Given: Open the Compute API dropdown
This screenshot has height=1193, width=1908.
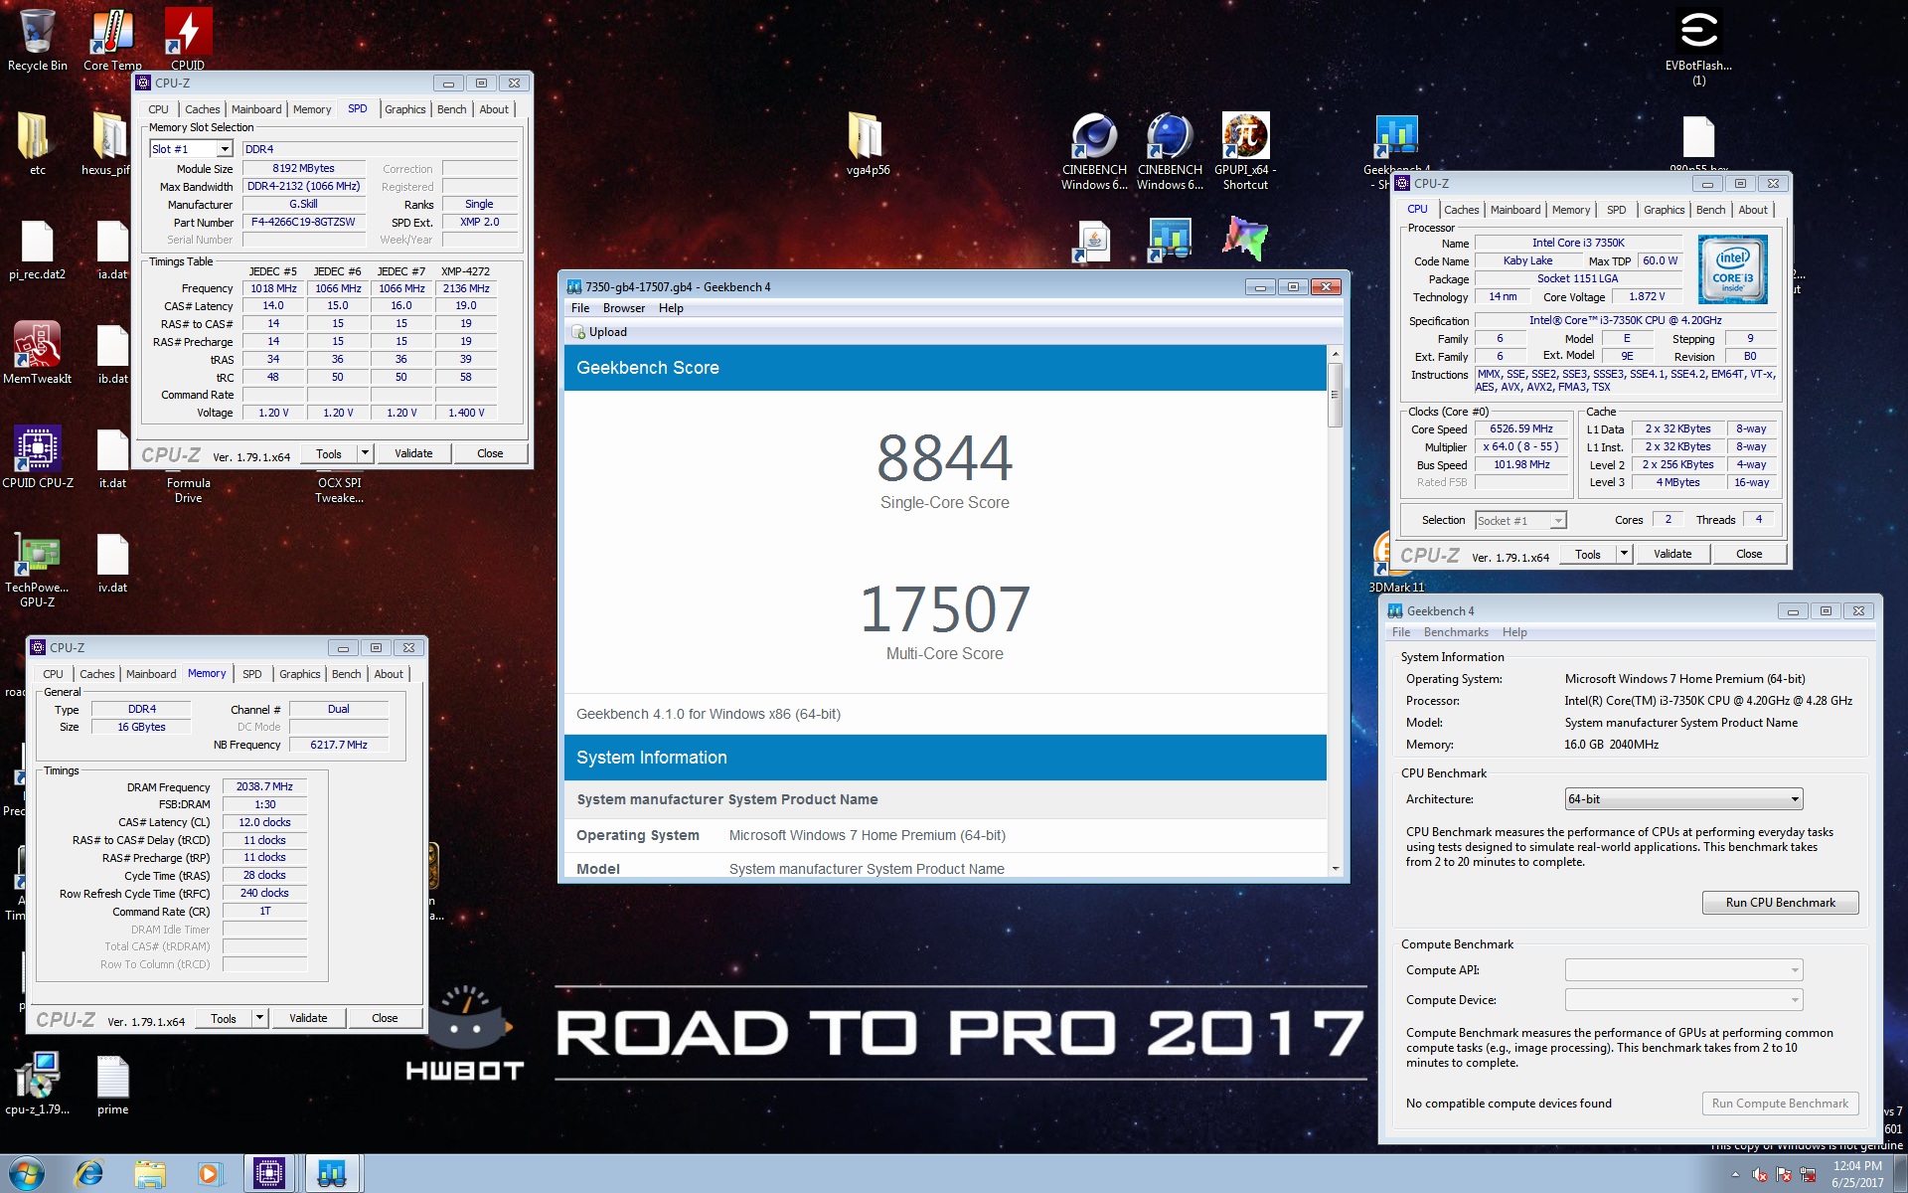Looking at the screenshot, I should (1683, 970).
